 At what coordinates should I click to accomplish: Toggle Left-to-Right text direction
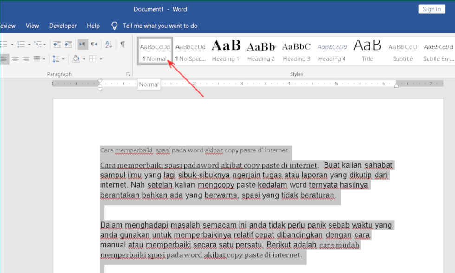pyautogui.click(x=83, y=45)
